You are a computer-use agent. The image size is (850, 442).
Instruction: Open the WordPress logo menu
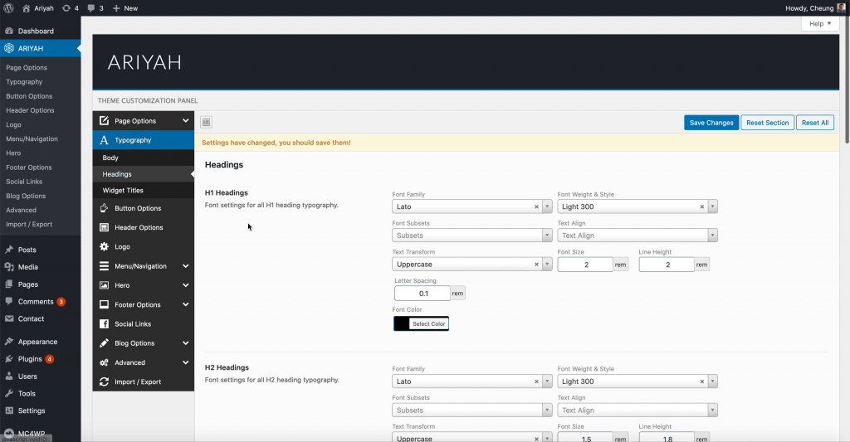(8, 8)
